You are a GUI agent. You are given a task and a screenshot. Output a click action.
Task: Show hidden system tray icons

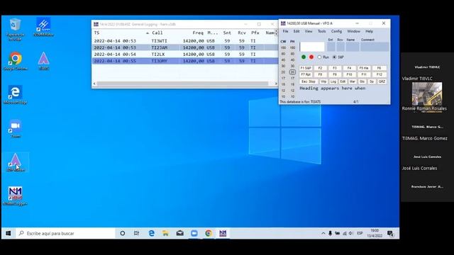[x=323, y=233]
